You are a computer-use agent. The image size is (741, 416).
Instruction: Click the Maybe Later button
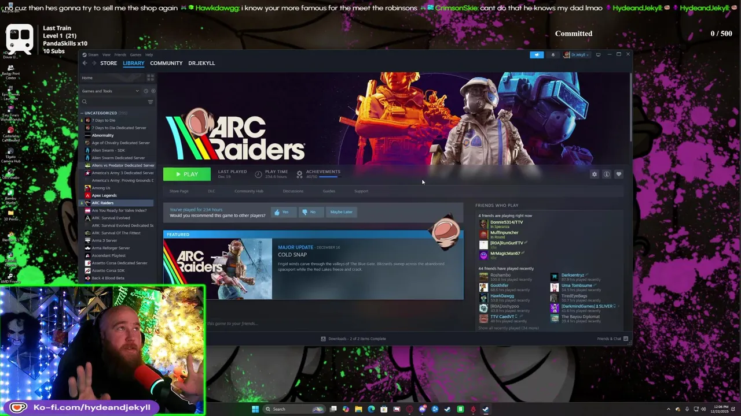coord(341,212)
